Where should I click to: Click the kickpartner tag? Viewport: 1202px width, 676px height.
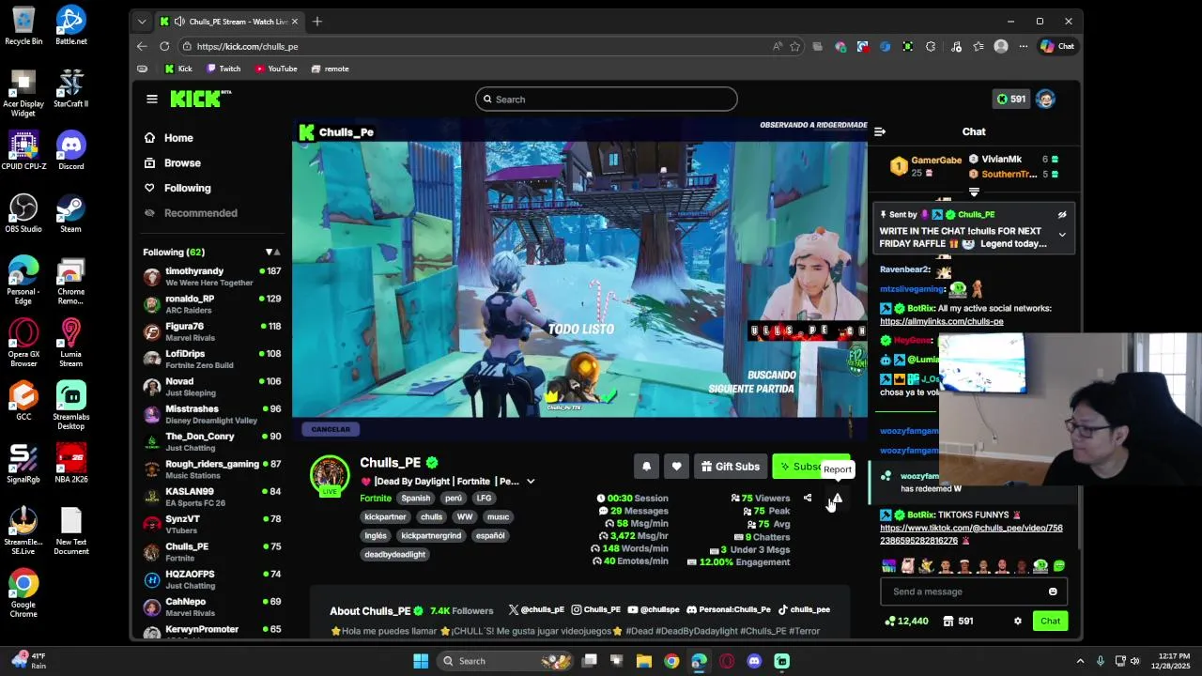385,517
